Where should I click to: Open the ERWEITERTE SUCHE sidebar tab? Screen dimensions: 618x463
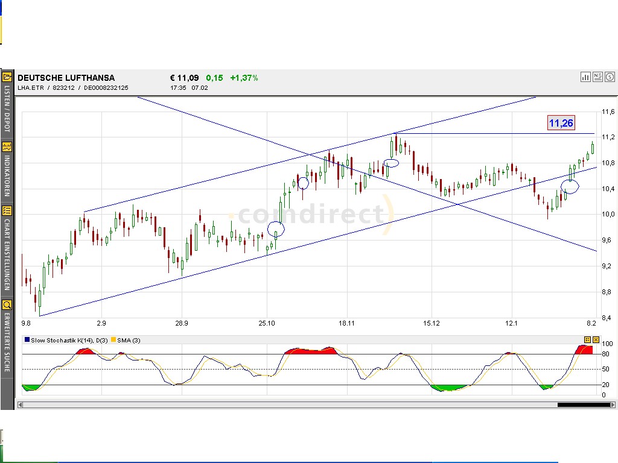click(x=7, y=342)
